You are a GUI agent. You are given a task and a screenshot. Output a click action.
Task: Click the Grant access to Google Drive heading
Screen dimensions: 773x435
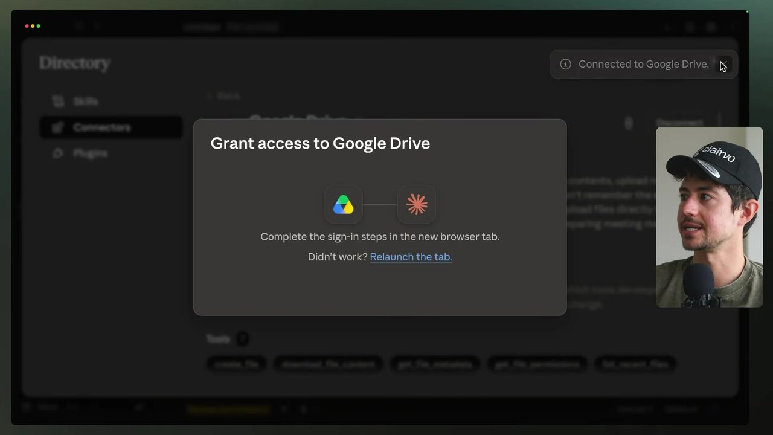coord(320,143)
